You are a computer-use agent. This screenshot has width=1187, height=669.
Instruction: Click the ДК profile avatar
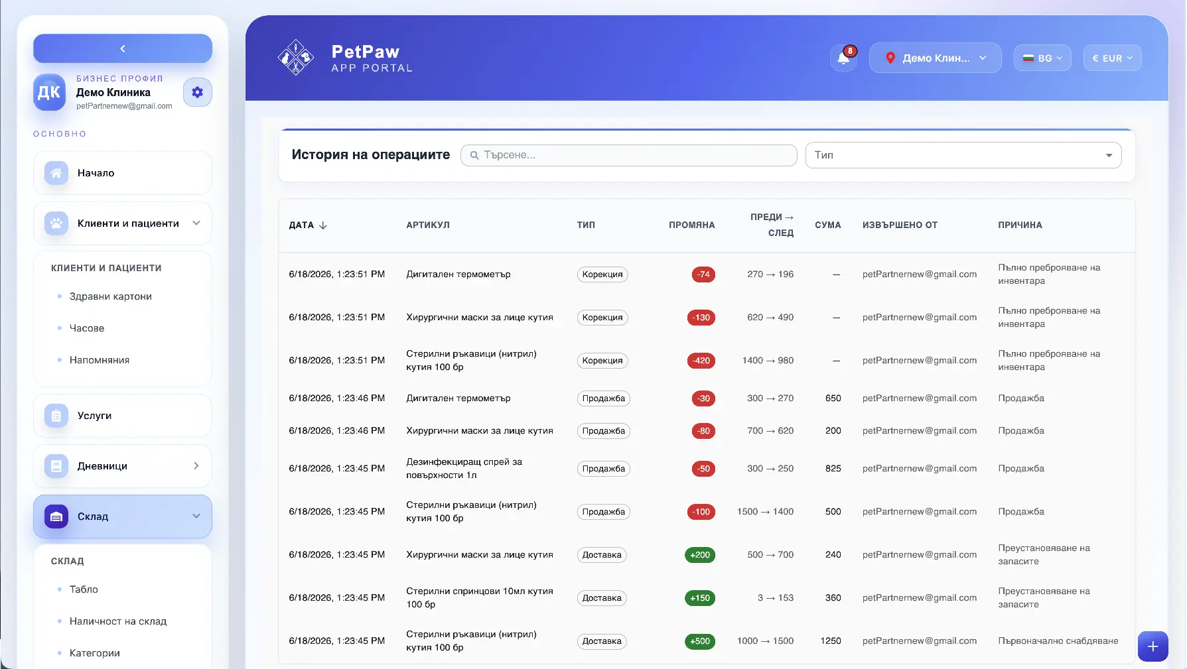click(x=49, y=92)
